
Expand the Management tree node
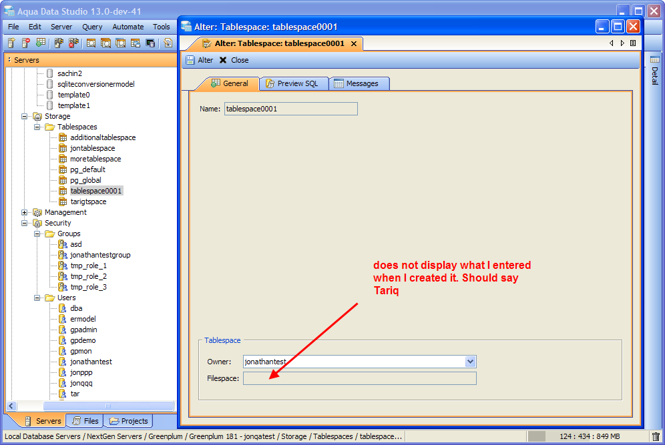click(x=25, y=212)
